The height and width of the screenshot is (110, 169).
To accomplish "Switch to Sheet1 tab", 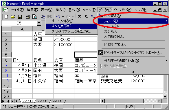I will (x=27, y=101).
